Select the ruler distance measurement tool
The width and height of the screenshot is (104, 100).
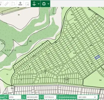pos(7,4)
